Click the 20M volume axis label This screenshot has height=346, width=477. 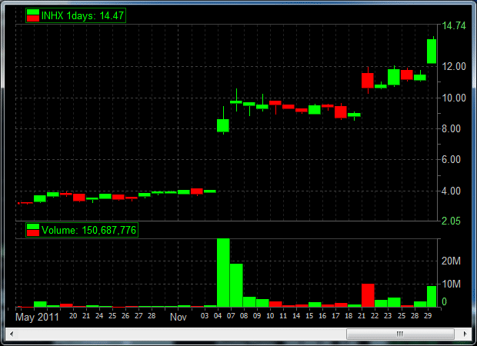click(451, 261)
